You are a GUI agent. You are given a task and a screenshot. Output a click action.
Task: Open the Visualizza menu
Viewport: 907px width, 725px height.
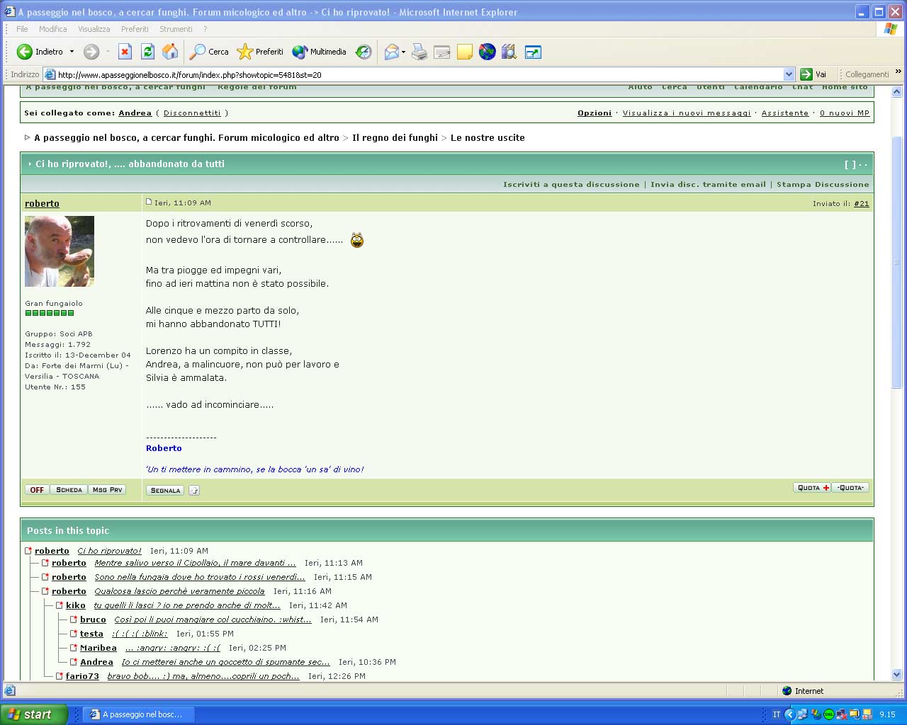pyautogui.click(x=94, y=29)
